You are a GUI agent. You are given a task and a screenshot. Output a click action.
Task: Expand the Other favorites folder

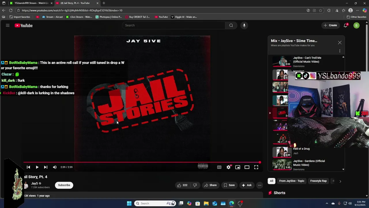click(356, 17)
